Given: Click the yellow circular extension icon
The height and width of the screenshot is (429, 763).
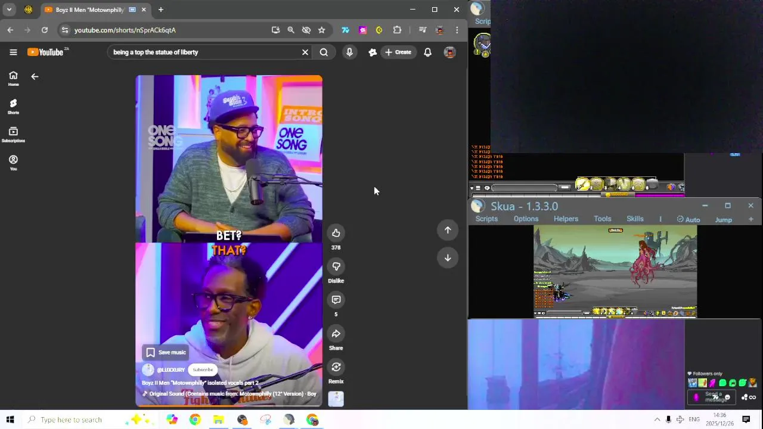Looking at the screenshot, I should coord(379,30).
